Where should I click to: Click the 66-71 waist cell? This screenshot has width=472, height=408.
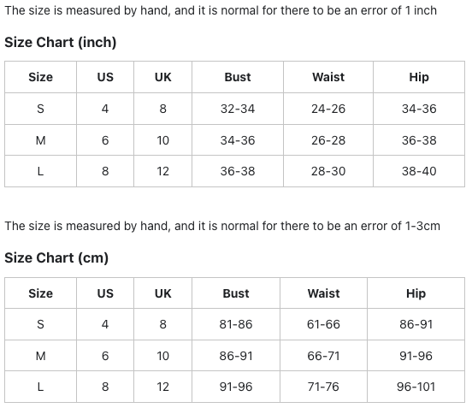point(323,356)
